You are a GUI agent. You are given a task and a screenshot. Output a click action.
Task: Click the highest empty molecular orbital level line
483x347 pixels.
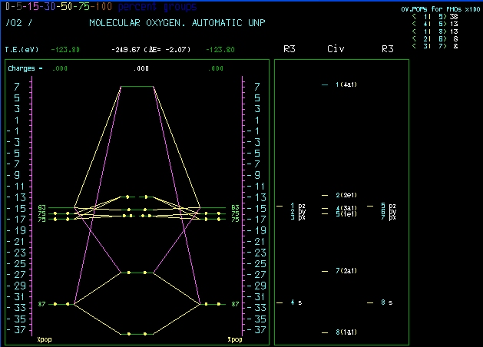[x=137, y=87]
